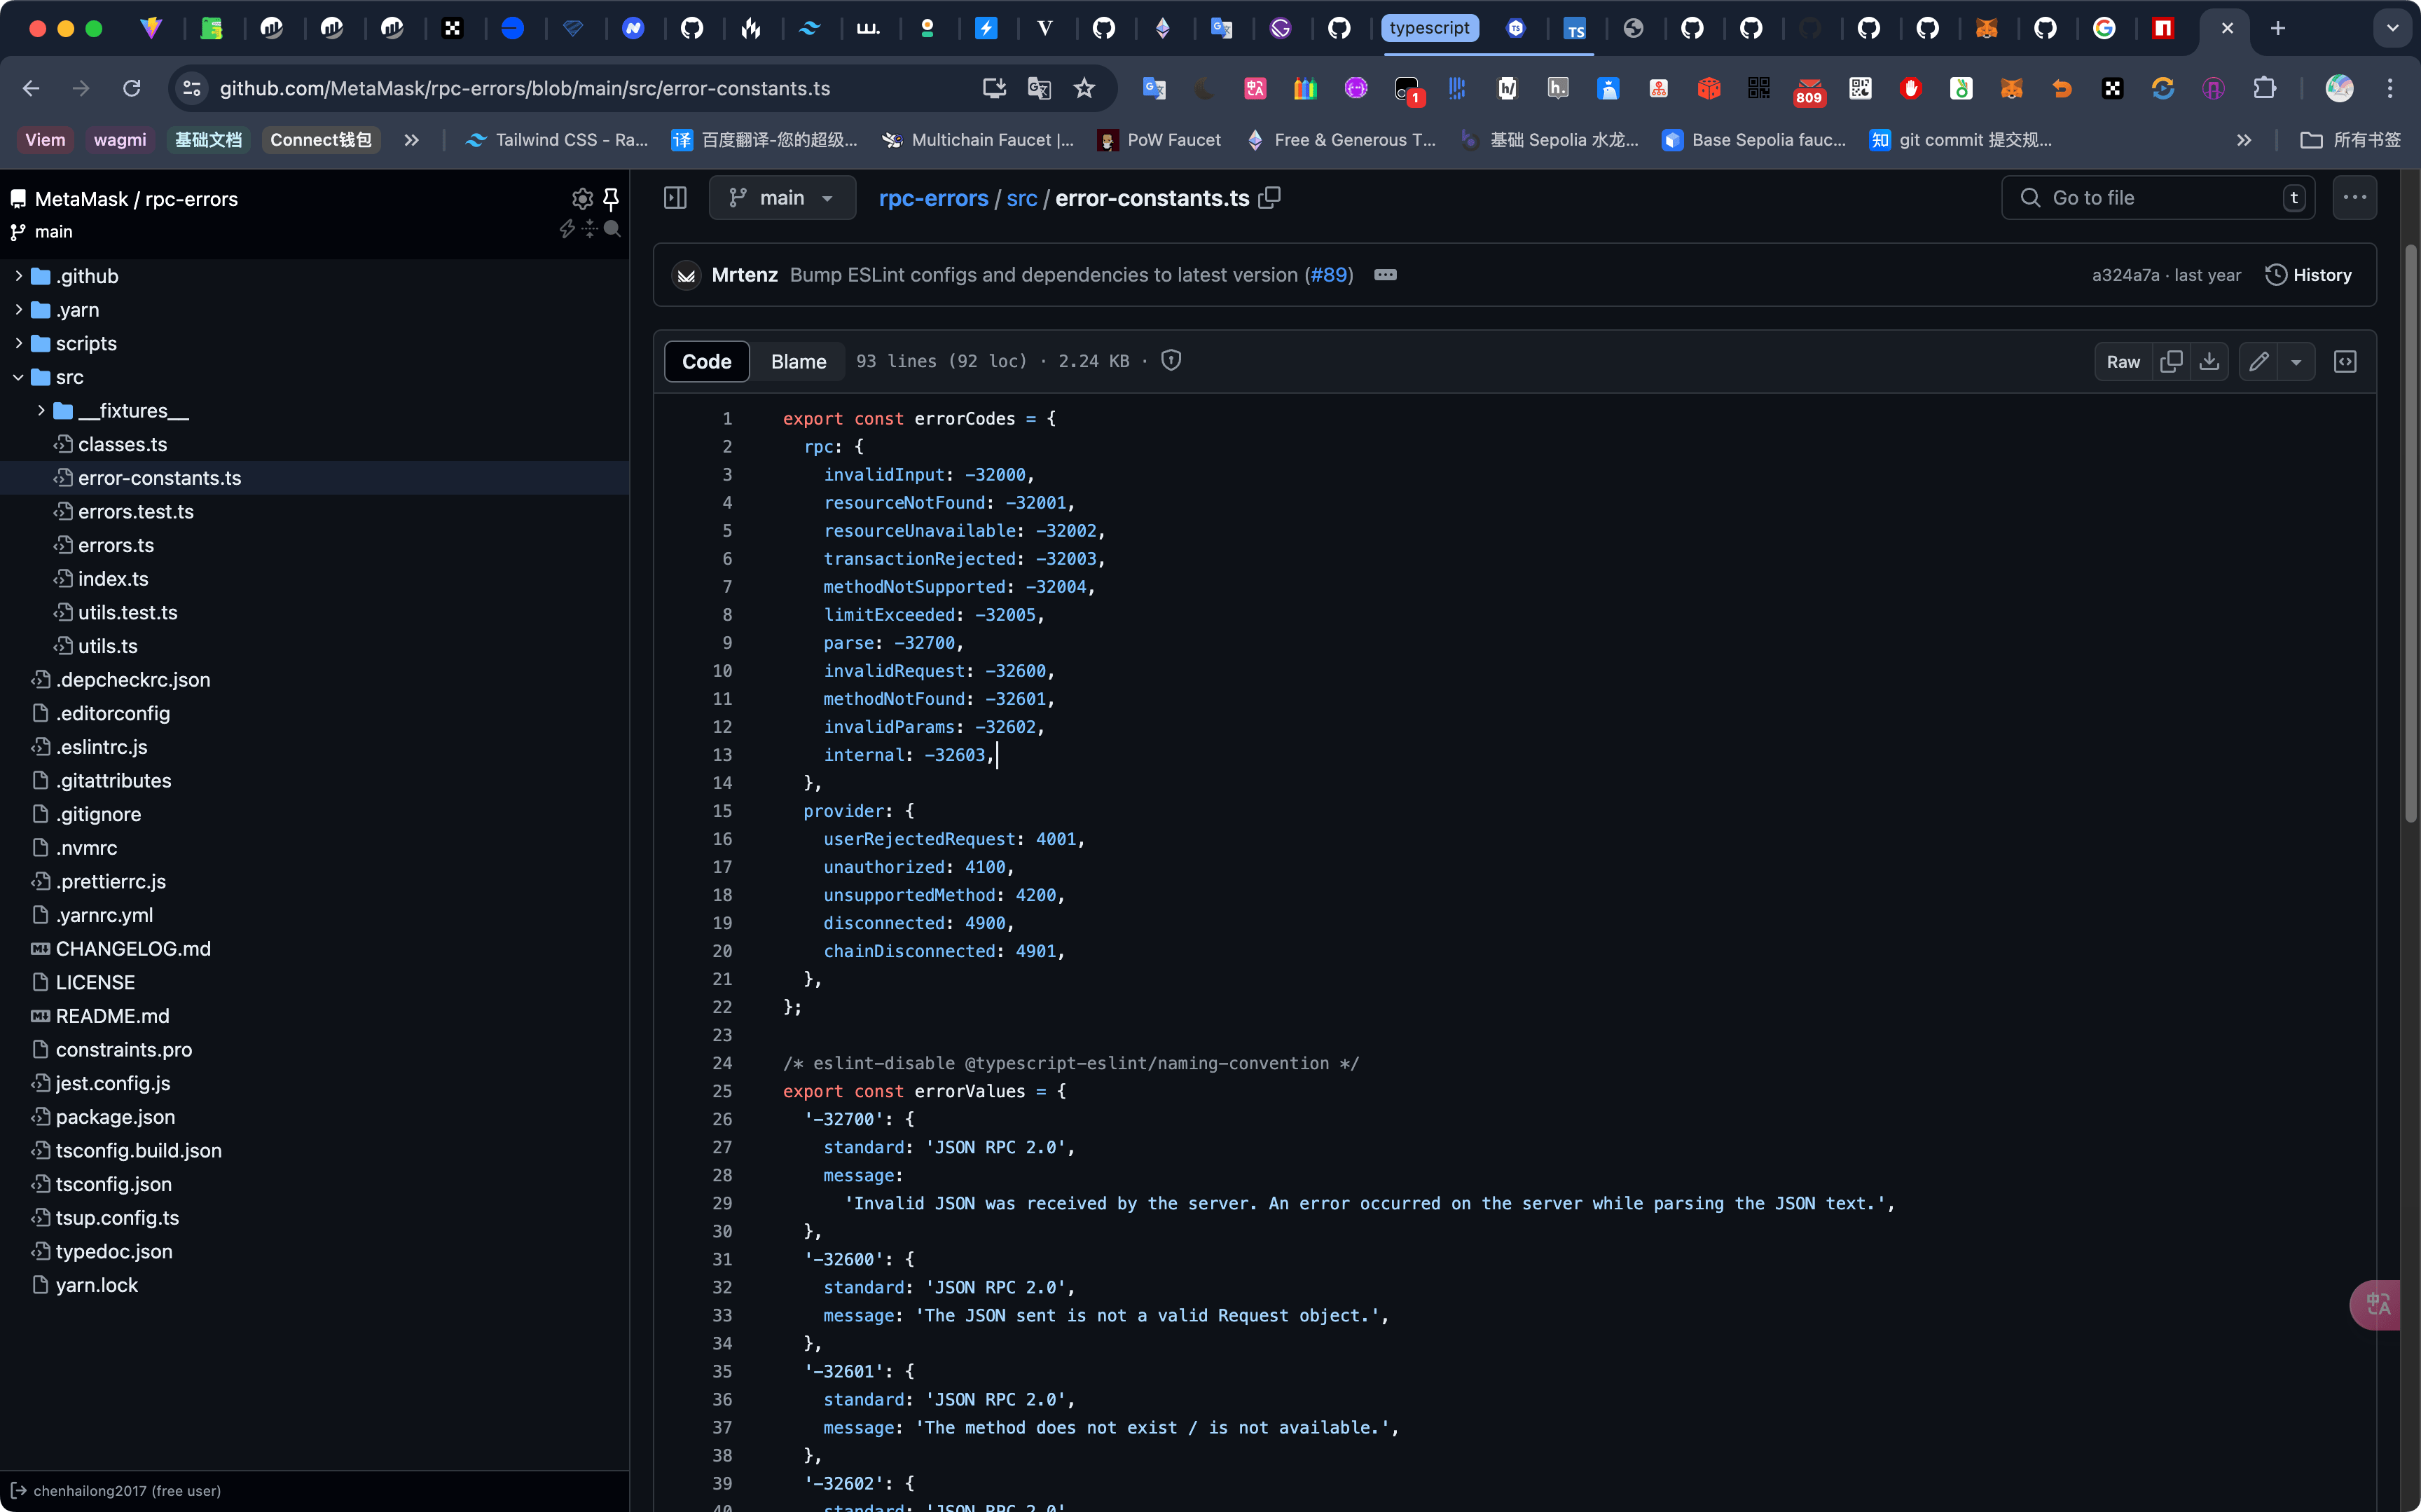The width and height of the screenshot is (2421, 1512).
Task: Pin the Octotree sidebar
Action: point(611,198)
